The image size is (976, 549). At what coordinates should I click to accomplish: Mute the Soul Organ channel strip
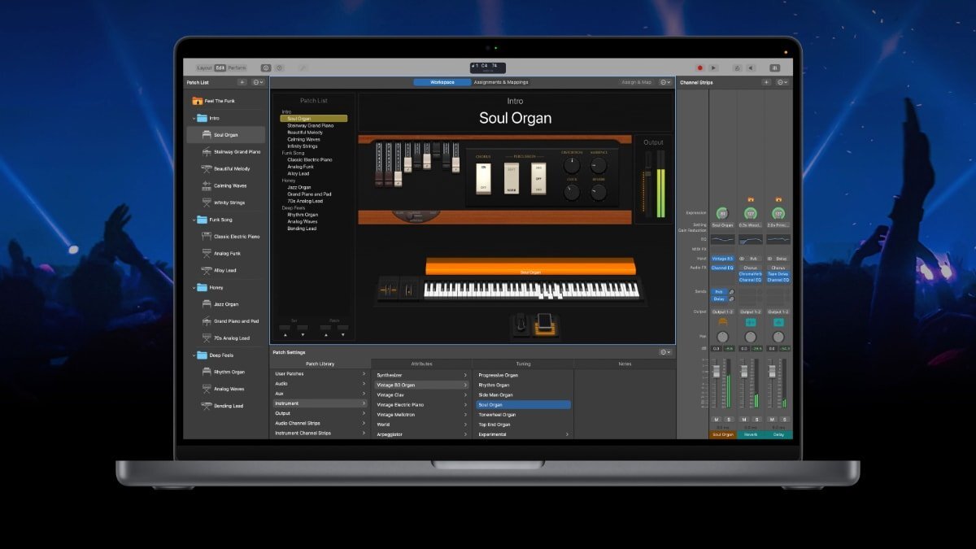click(717, 419)
